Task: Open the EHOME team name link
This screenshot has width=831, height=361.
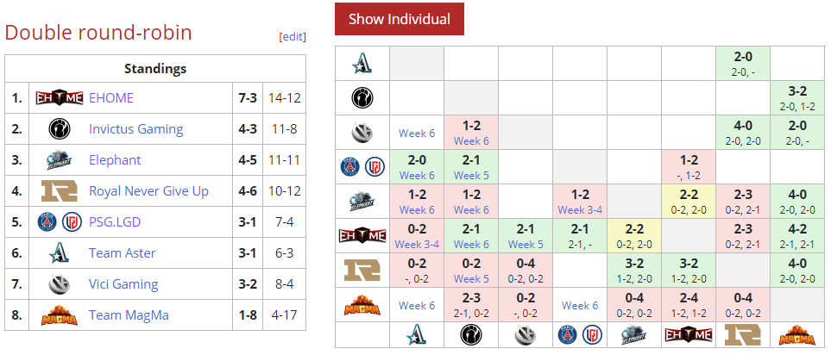Action: click(x=111, y=98)
